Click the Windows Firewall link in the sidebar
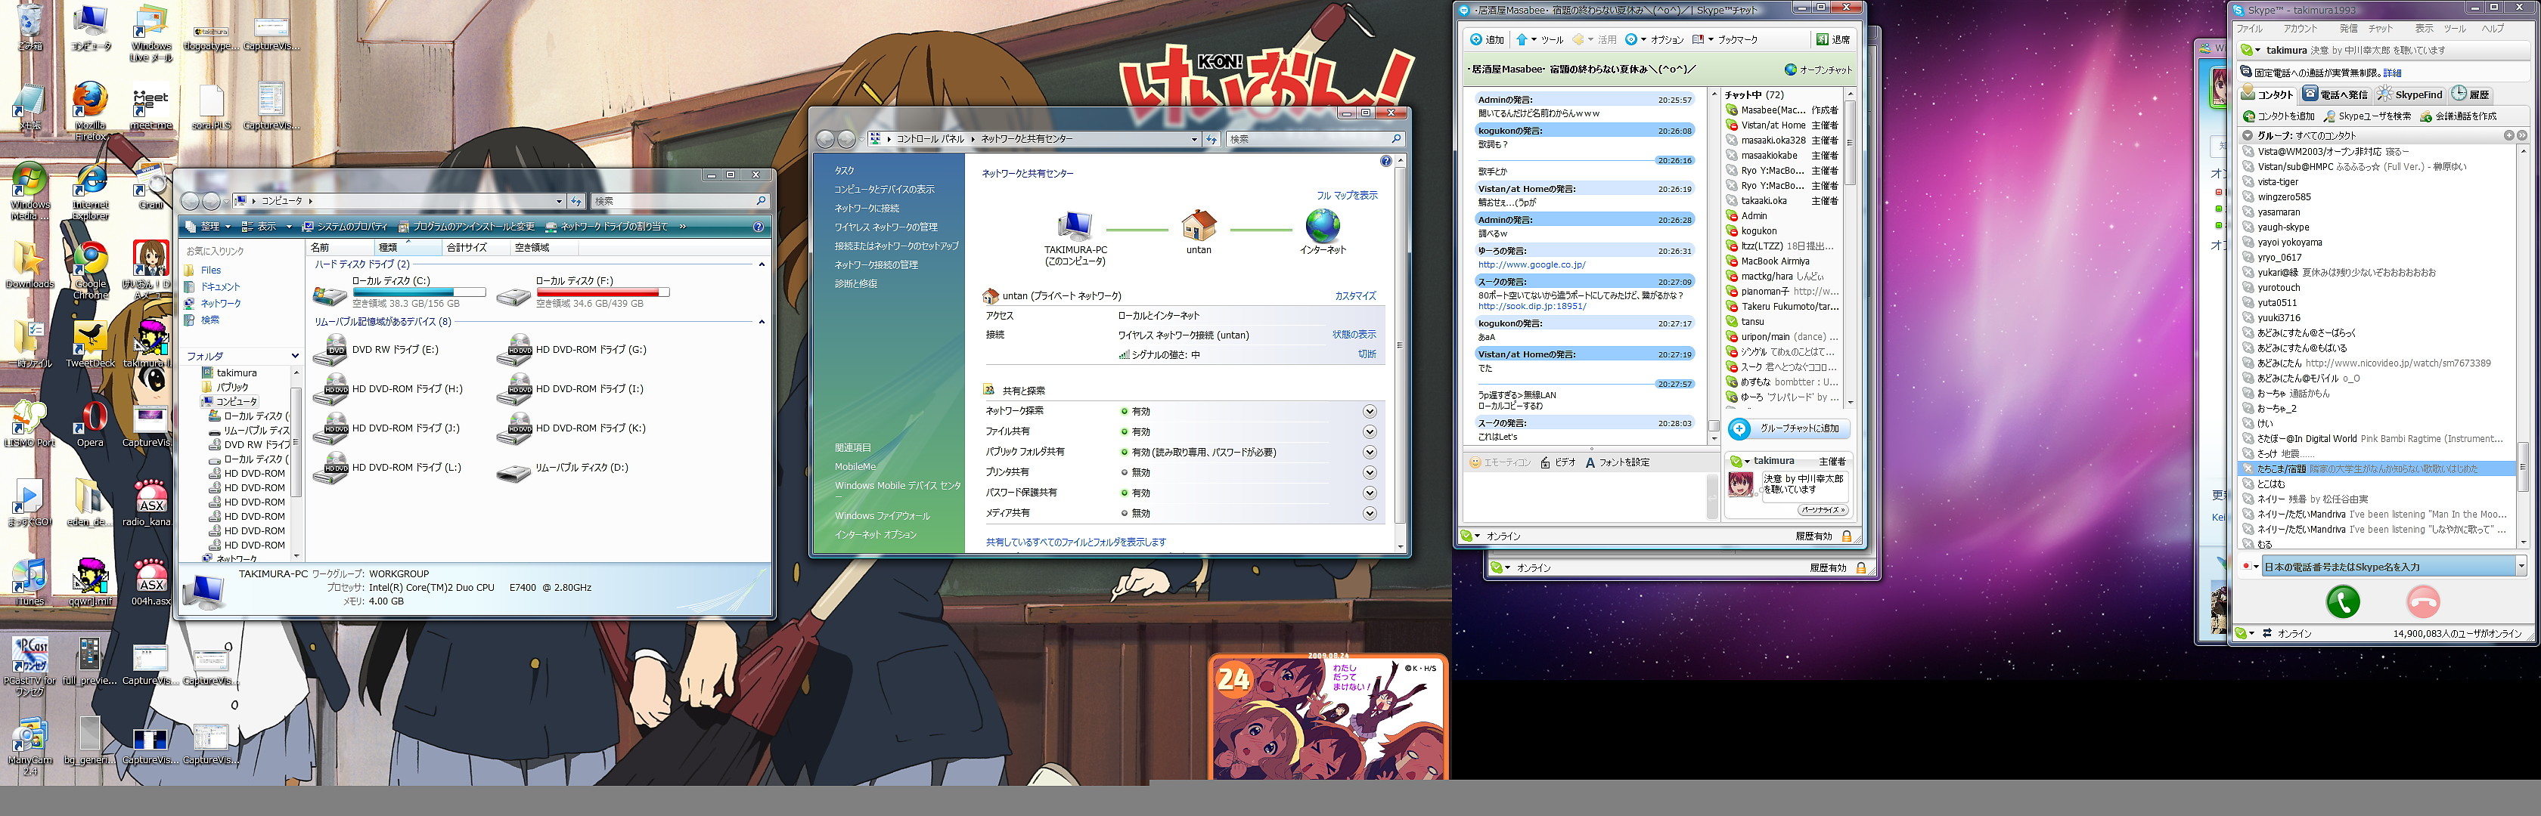The height and width of the screenshot is (816, 2541). [882, 515]
